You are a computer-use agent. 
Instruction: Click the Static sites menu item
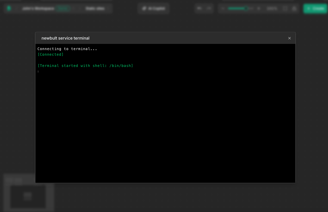[95, 8]
